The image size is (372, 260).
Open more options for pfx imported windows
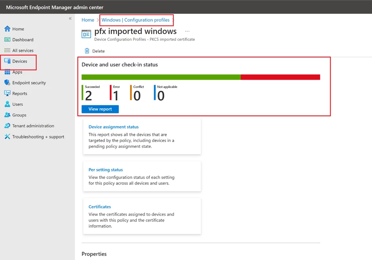tap(187, 31)
